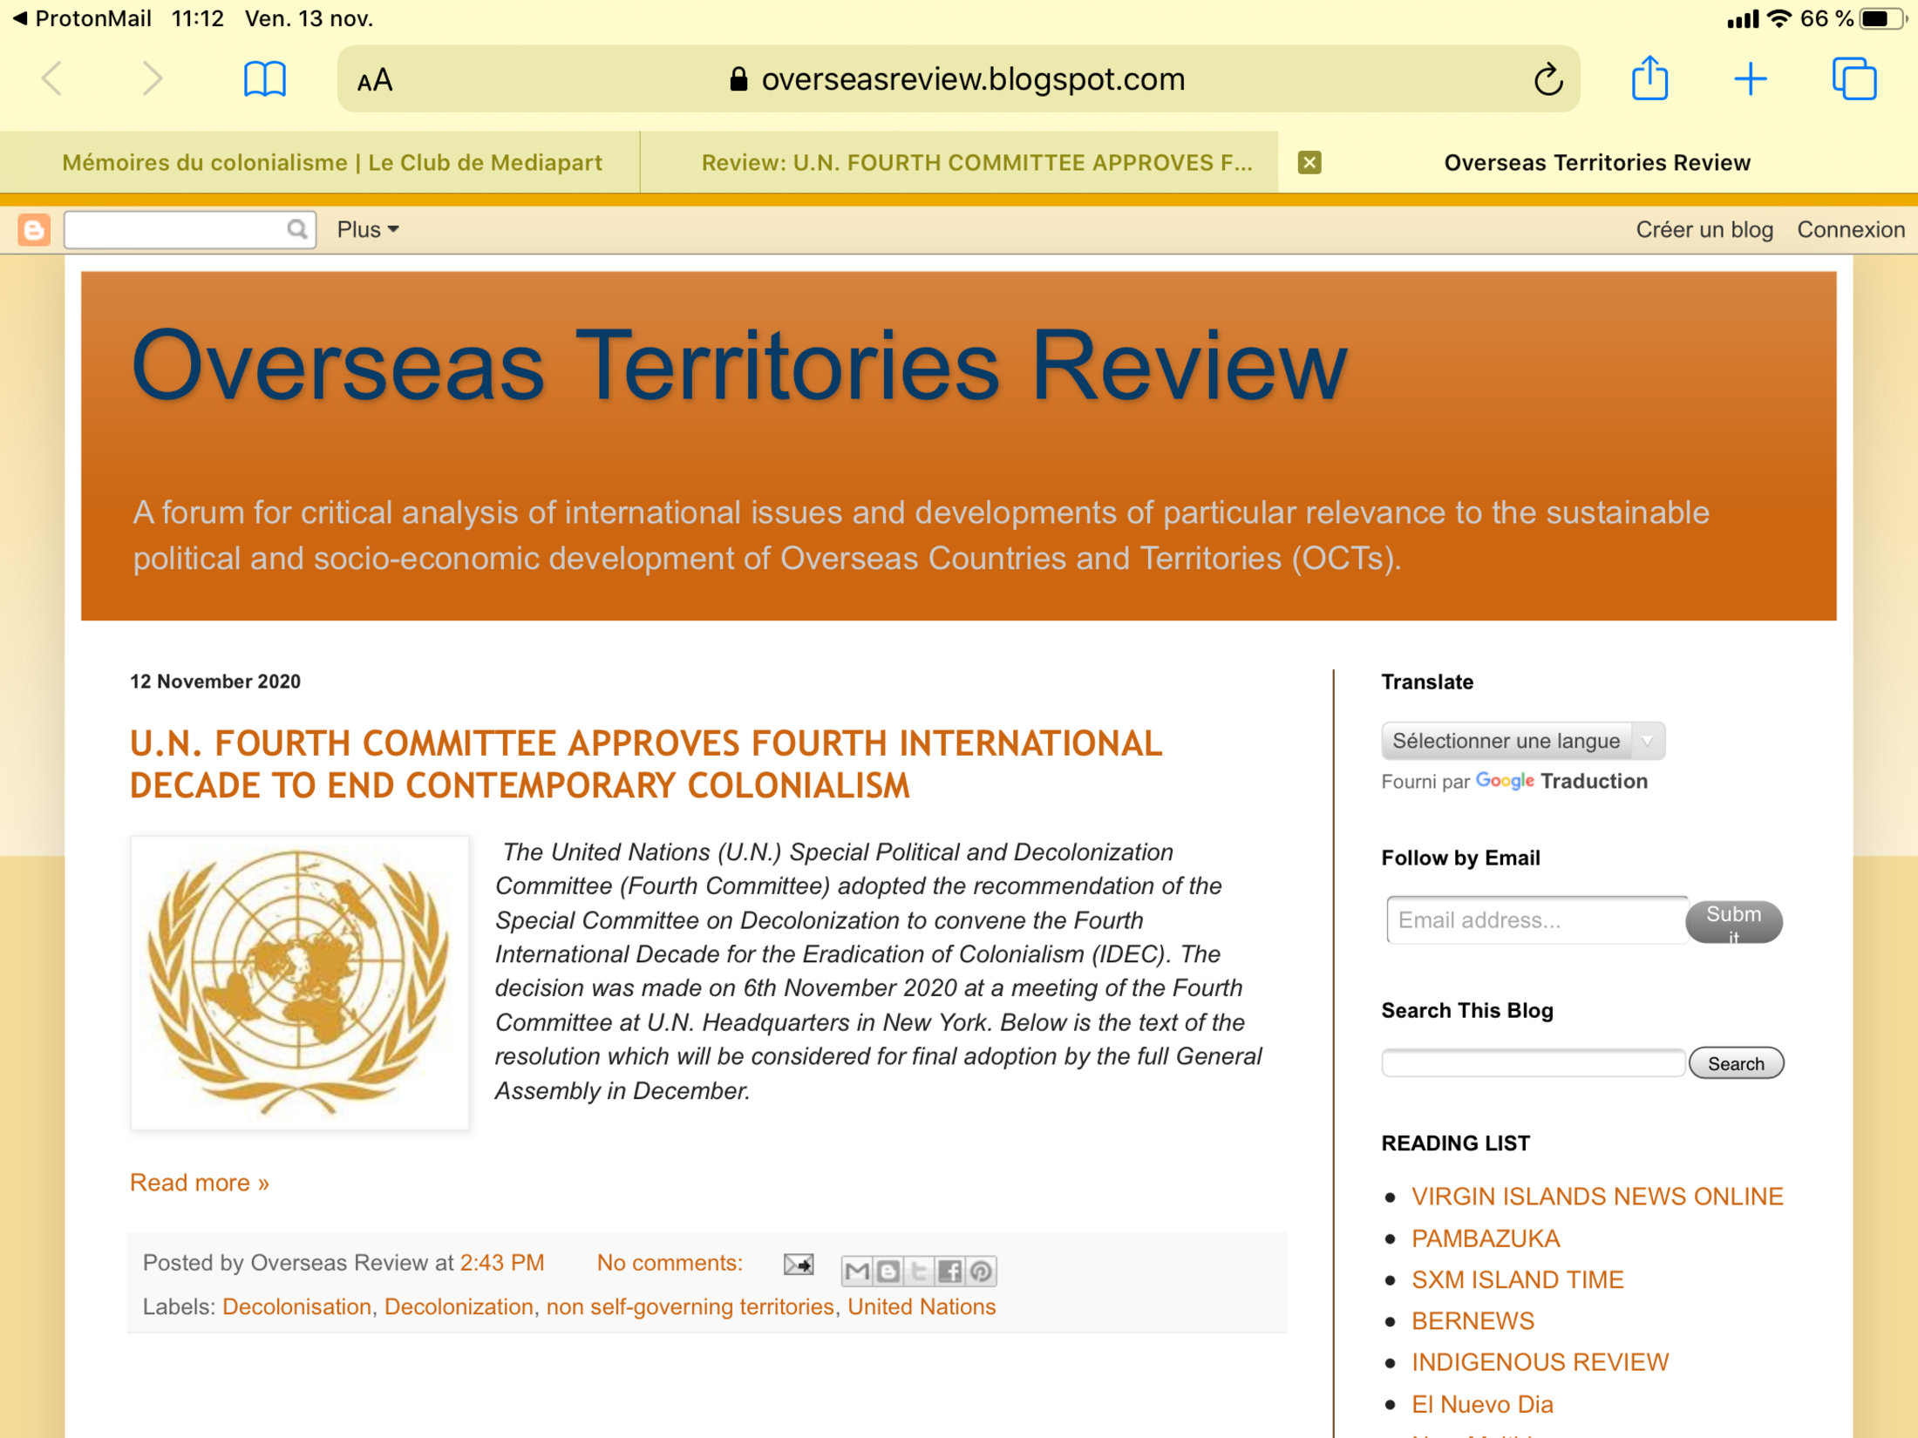
Task: Tap Safari's forward arrow
Action: tap(152, 79)
